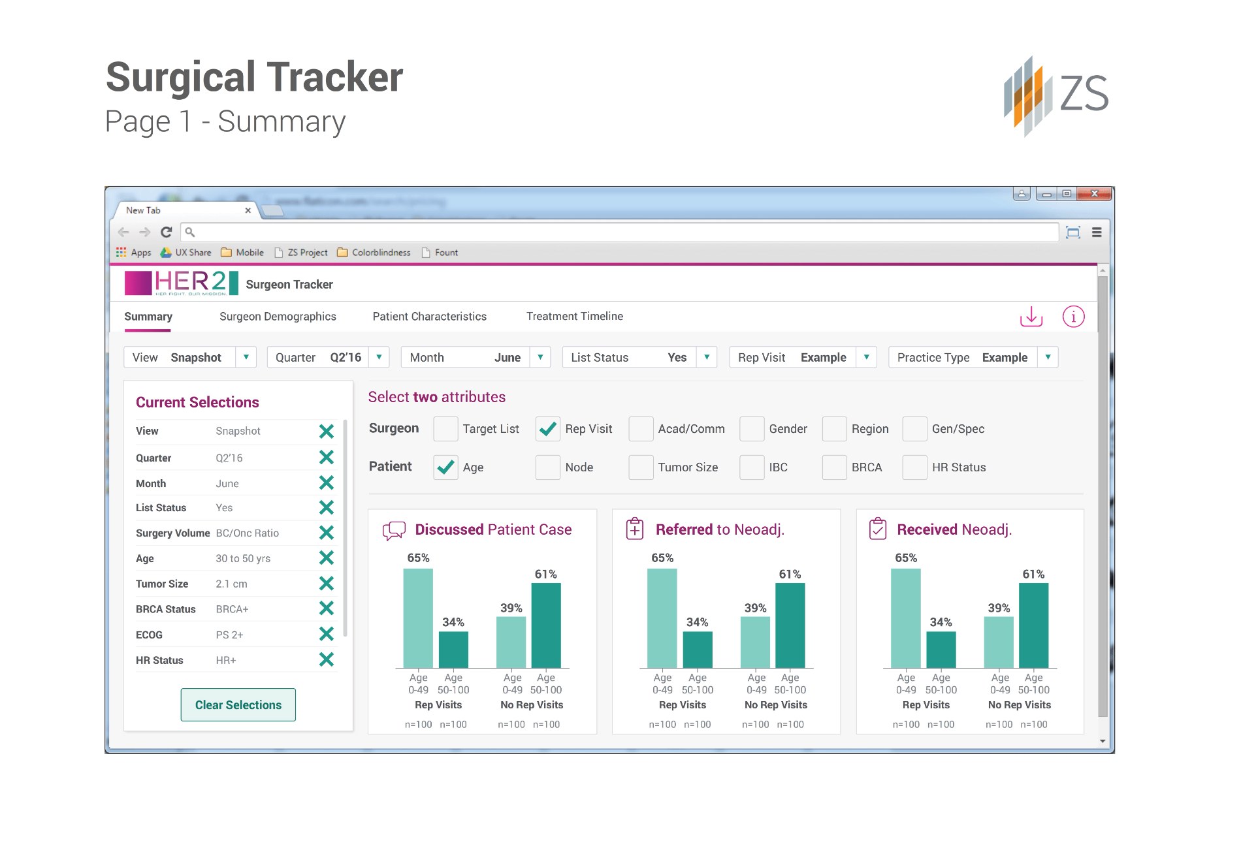Click the Received Neoadj. clipboard check icon

point(878,529)
